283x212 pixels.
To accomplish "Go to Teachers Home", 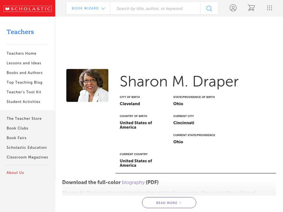I will (x=22, y=53).
